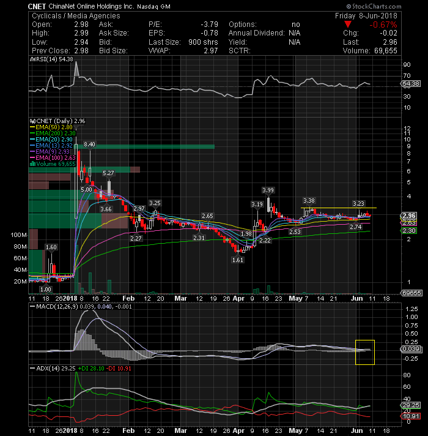Click the Jun label on price chart axis
The width and height of the screenshot is (428, 436).
(356, 298)
